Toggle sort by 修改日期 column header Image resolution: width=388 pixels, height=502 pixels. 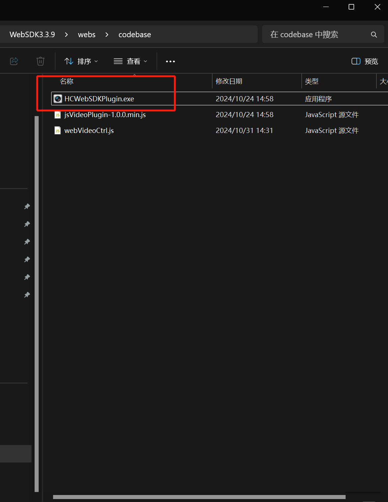point(229,81)
